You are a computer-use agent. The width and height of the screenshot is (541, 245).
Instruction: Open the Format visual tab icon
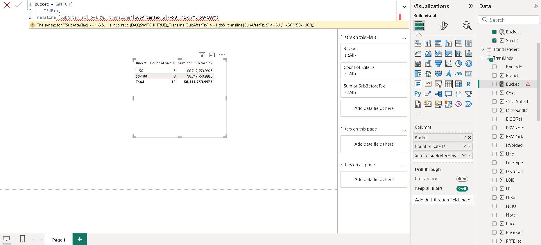point(443,26)
